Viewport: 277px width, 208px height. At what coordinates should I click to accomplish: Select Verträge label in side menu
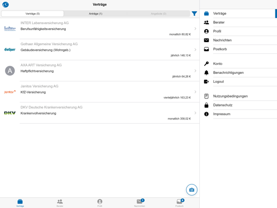(x=220, y=14)
